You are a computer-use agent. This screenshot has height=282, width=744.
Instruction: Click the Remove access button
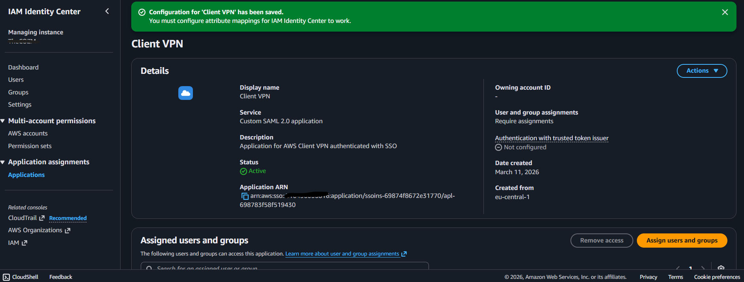602,241
